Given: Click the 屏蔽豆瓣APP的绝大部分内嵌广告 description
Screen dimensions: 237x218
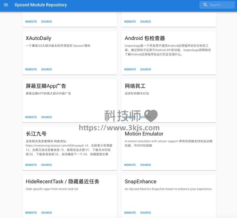Looking at the screenshot, I should tap(48, 93).
